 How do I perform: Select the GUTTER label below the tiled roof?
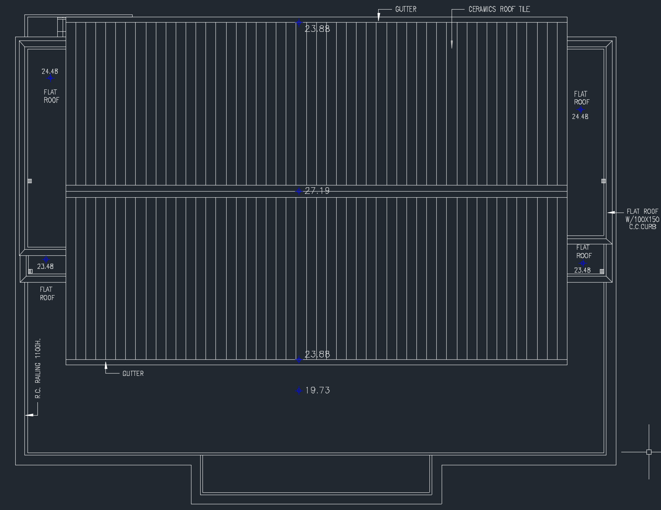(133, 374)
